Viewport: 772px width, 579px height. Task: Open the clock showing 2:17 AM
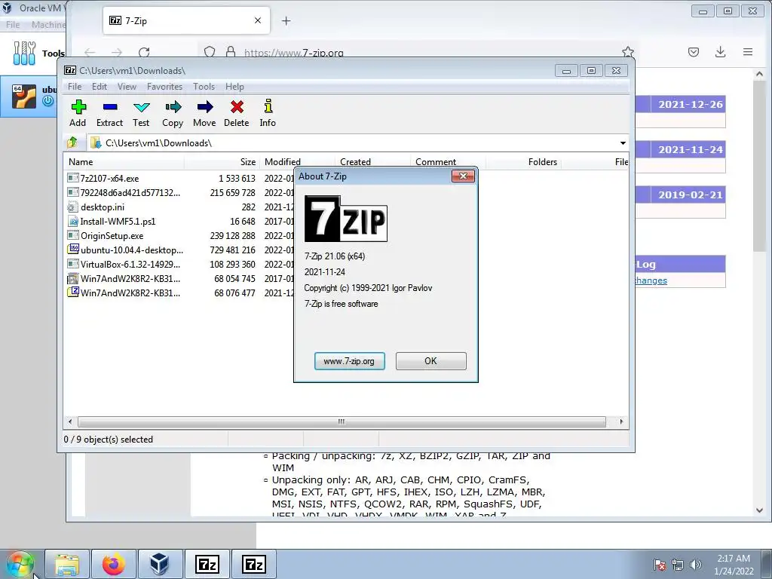point(734,565)
